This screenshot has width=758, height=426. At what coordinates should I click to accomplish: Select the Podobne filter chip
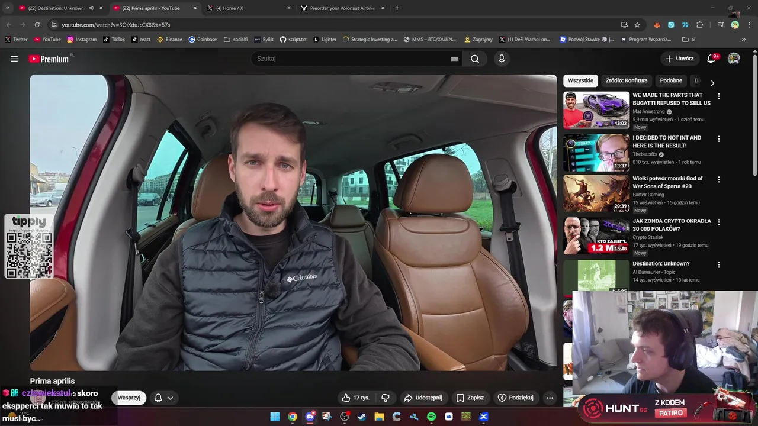coord(671,80)
